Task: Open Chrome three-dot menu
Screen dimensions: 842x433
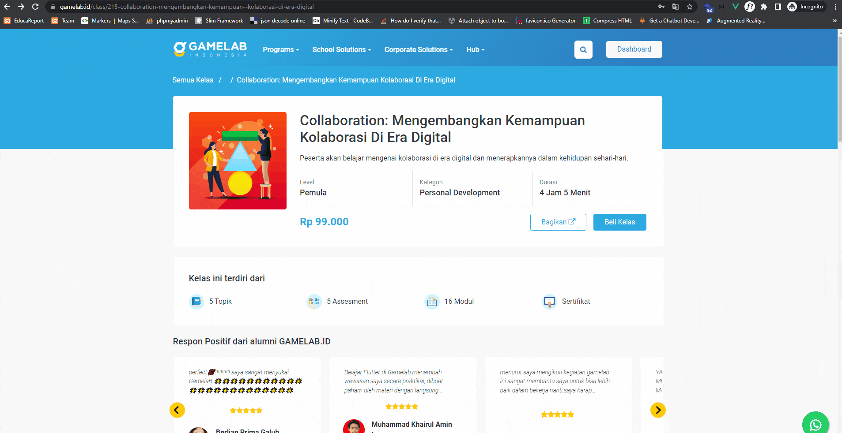Action: 835,7
